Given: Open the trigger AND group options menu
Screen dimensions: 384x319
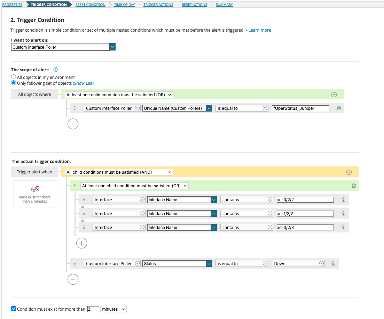Looking at the screenshot, I should [349, 172].
